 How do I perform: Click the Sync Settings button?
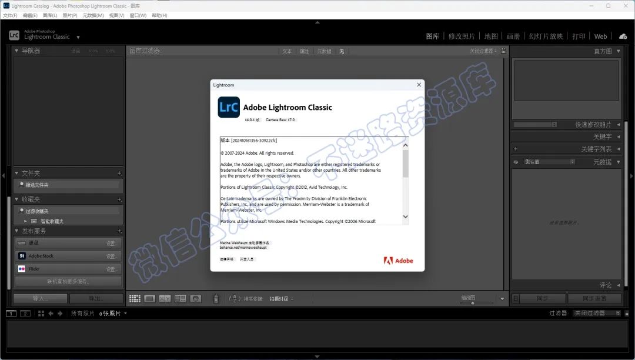594,299
